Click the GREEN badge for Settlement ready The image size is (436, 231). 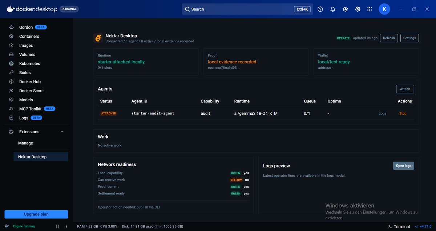[236, 194]
